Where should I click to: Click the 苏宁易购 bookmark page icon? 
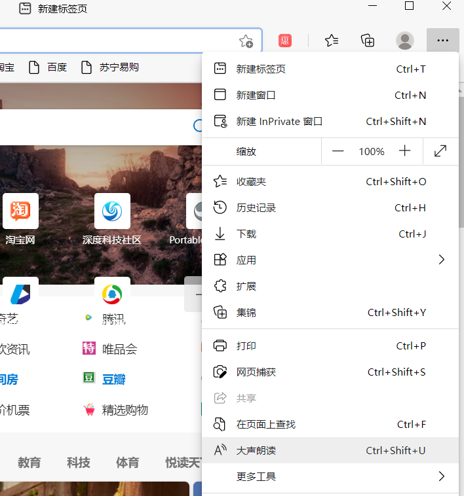[86, 67]
